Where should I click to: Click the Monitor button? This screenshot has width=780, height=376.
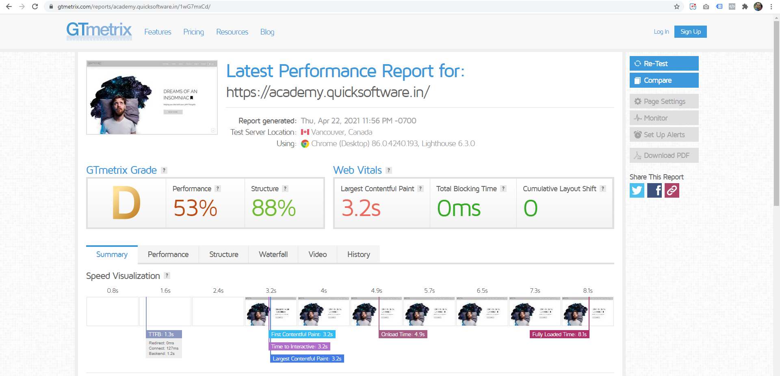pyautogui.click(x=664, y=118)
